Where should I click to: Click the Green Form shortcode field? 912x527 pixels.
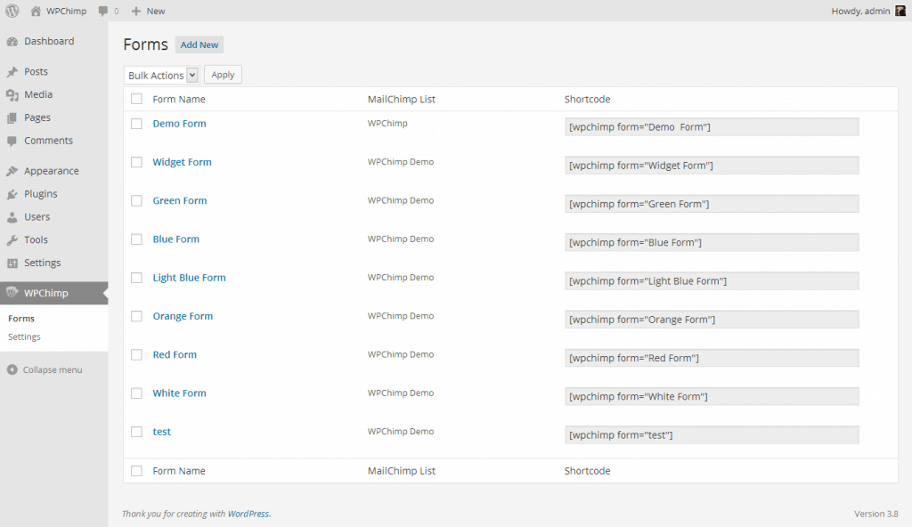coord(712,204)
